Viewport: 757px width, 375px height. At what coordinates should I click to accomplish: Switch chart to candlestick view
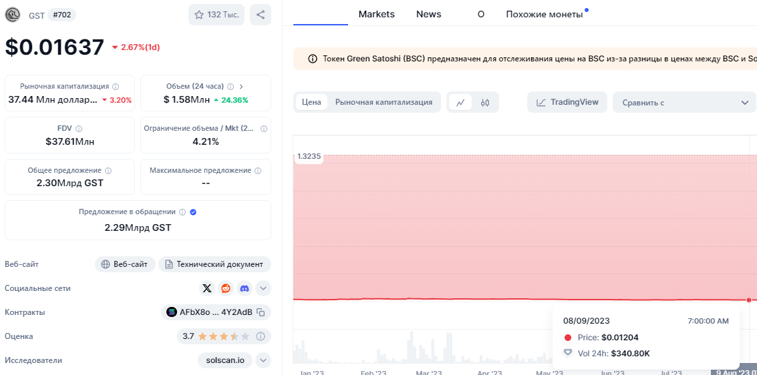click(x=485, y=102)
